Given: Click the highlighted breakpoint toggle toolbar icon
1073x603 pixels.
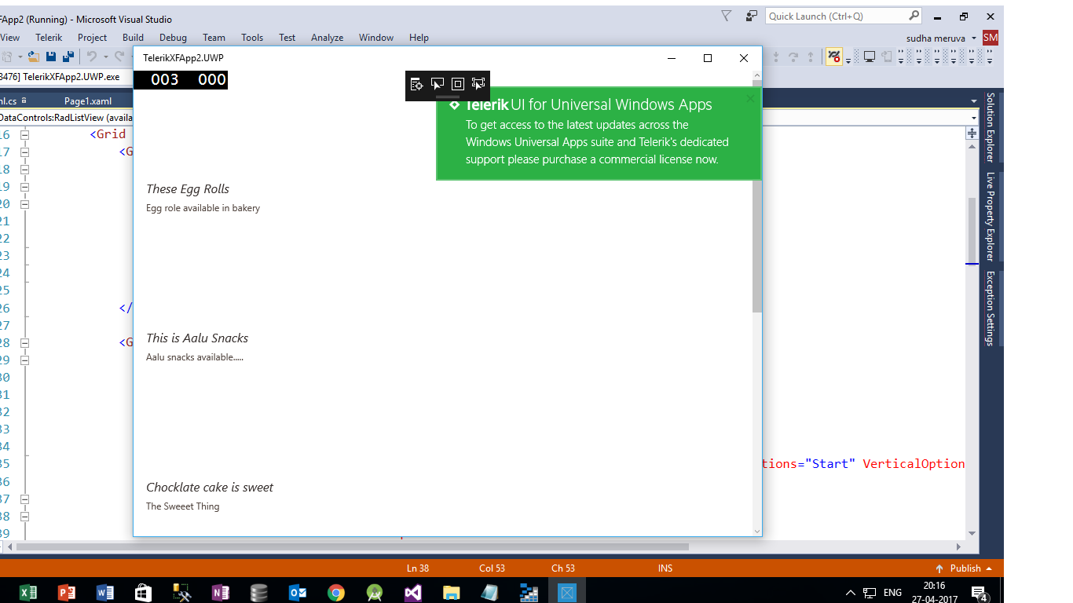Looking at the screenshot, I should [x=834, y=57].
